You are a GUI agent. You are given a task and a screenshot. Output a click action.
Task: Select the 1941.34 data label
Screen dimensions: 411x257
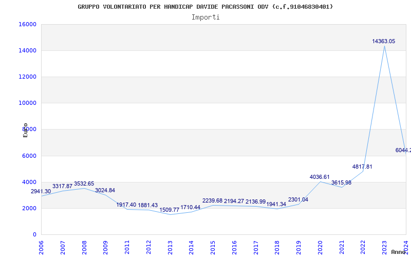click(x=276, y=204)
